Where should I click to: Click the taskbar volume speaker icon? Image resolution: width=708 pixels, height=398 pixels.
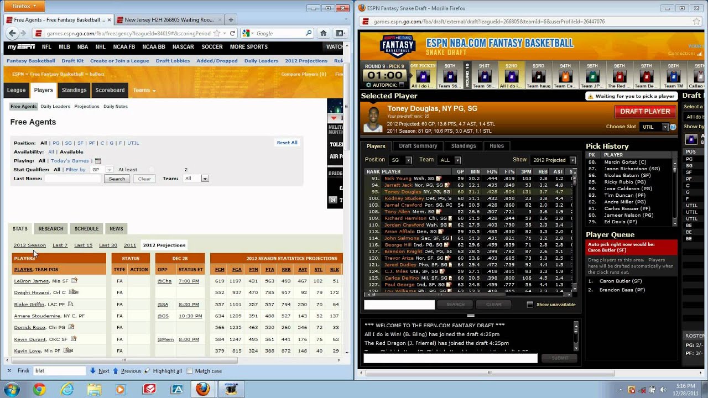pyautogui.click(x=663, y=390)
